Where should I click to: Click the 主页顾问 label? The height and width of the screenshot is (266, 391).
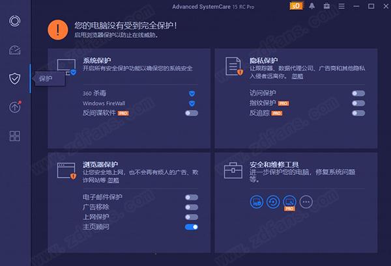96,227
